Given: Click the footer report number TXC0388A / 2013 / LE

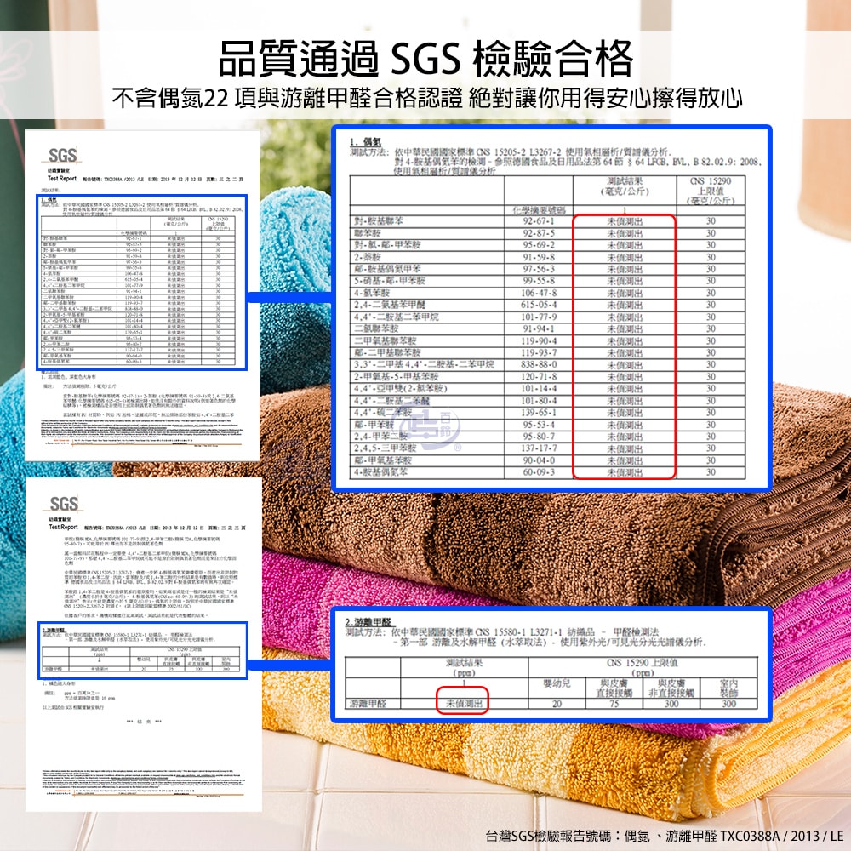Looking at the screenshot, I should [782, 836].
